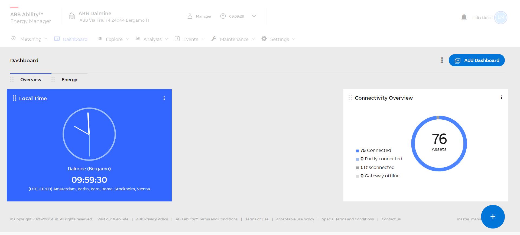Image resolution: width=520 pixels, height=235 pixels.
Task: Click the Settings gear icon
Action: coord(264,39)
